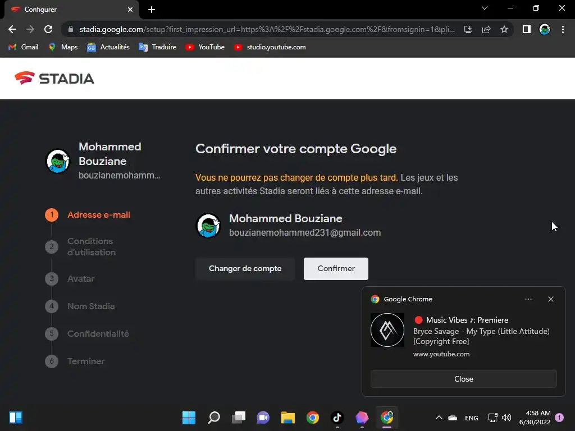Open network tray icon
Image resolution: width=575 pixels, height=431 pixels.
coord(493,418)
